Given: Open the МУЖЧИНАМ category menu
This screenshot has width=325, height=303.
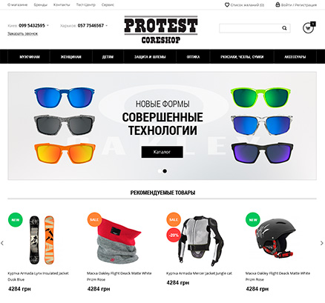Looking at the screenshot, I should (x=29, y=57).
